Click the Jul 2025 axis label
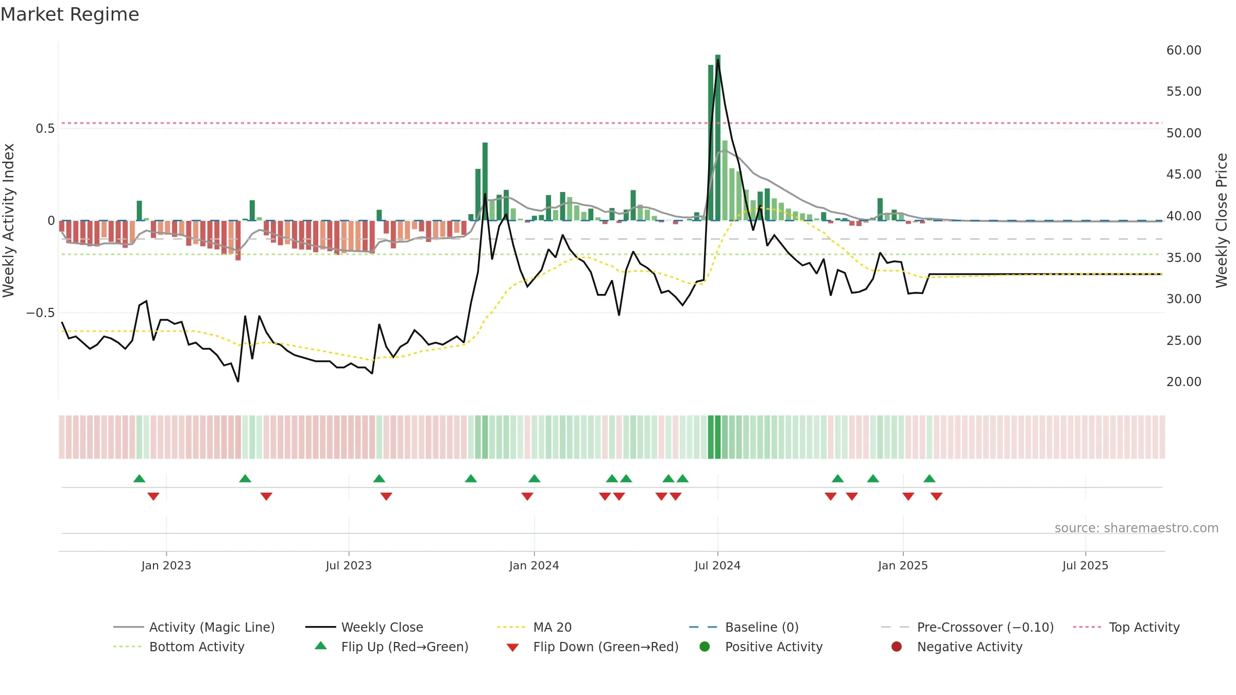 coord(1085,565)
